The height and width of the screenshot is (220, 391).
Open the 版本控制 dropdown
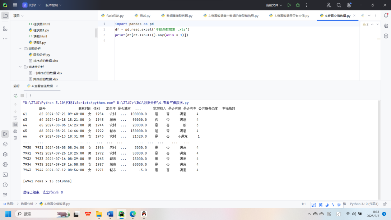coord(53,5)
